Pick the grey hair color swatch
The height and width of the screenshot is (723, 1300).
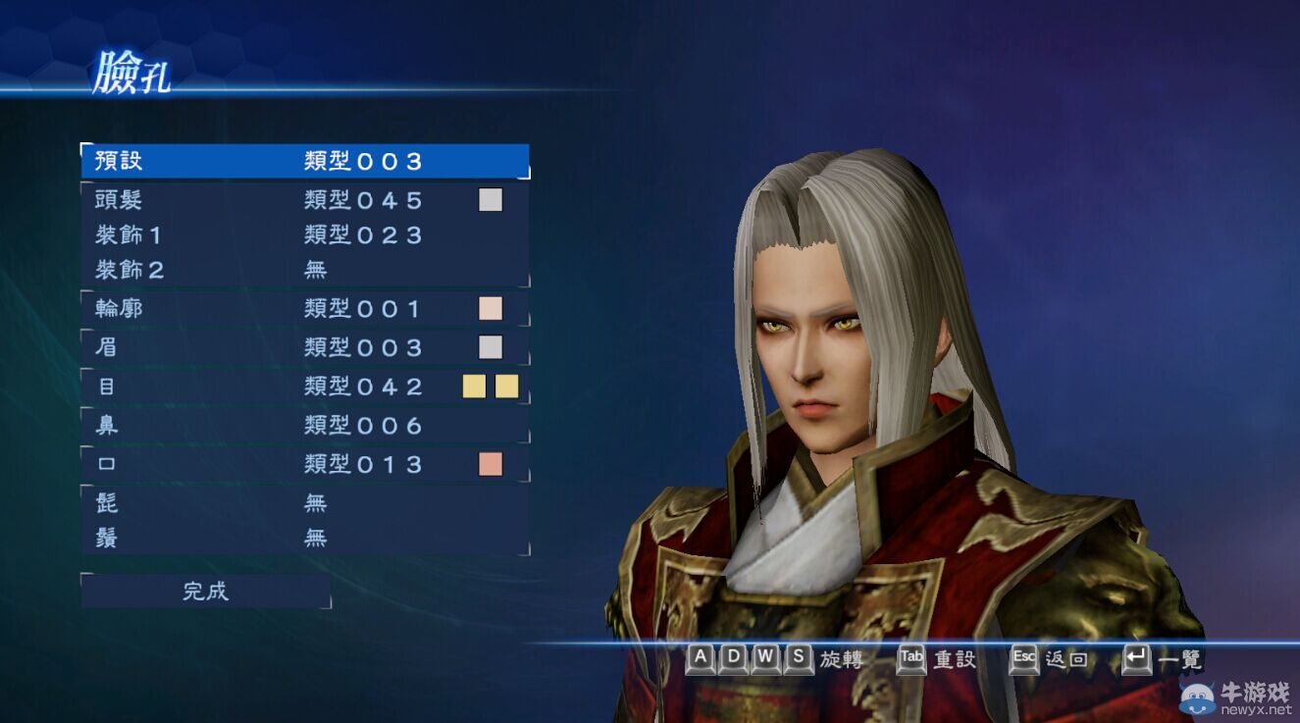pyautogui.click(x=491, y=200)
